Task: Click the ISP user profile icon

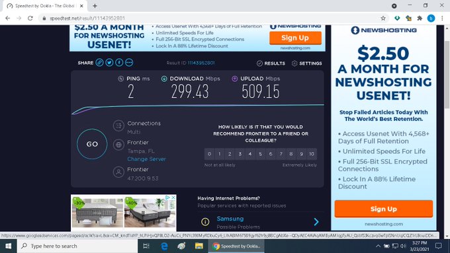Action: click(118, 172)
